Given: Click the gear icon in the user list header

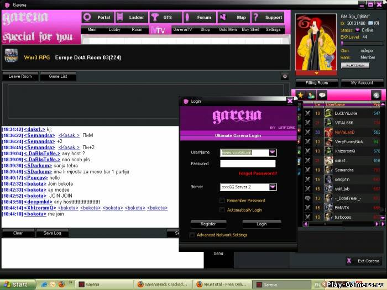Looking at the screenshot, I should click(x=376, y=95).
